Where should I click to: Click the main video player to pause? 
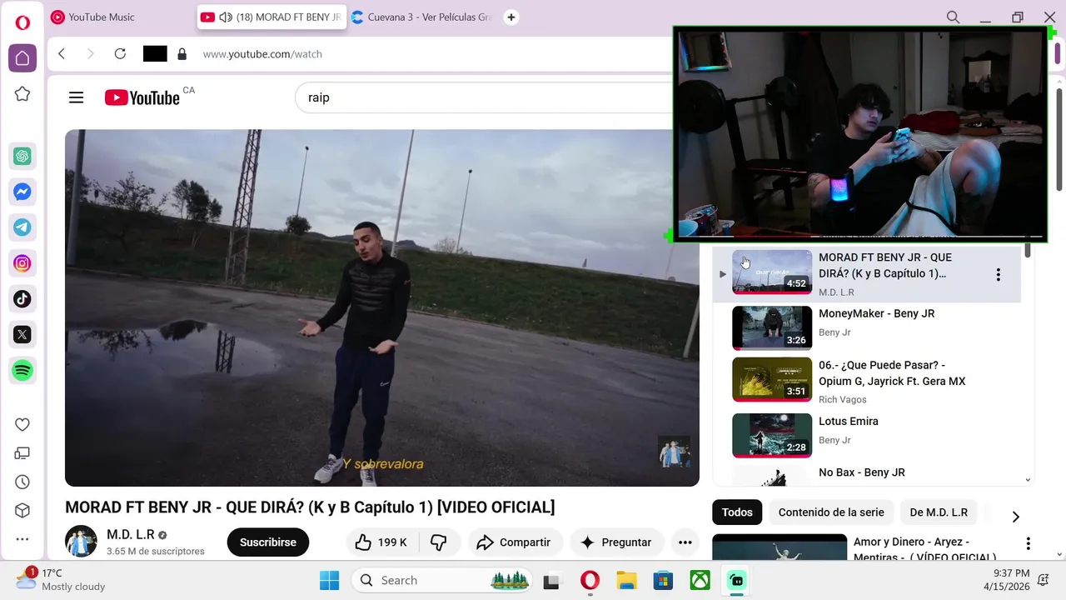click(x=382, y=307)
